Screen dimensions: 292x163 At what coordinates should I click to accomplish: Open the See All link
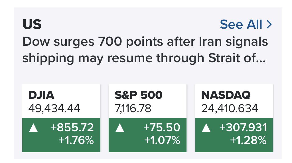click(241, 25)
